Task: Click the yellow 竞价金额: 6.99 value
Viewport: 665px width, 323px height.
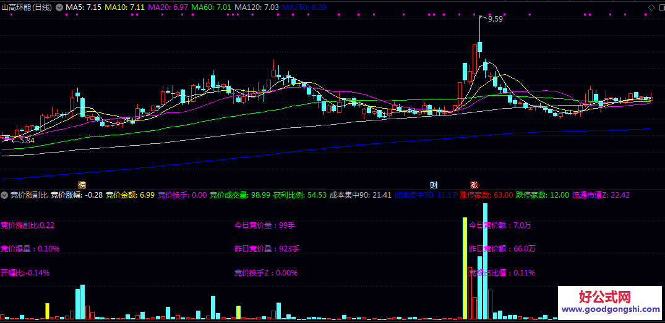Action: point(130,195)
